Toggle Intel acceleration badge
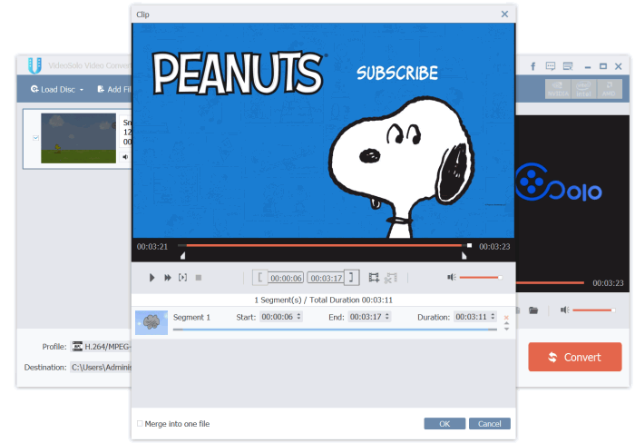This screenshot has height=443, width=635. pos(583,89)
